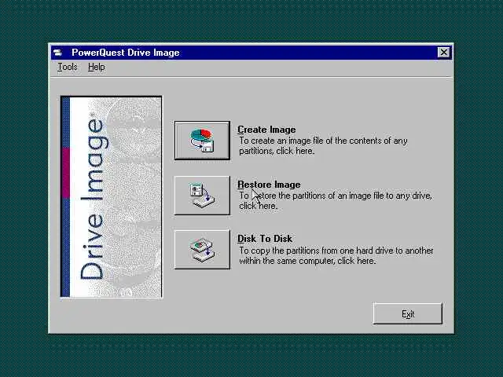Click the PowerQuest title bar system icon

(58, 53)
